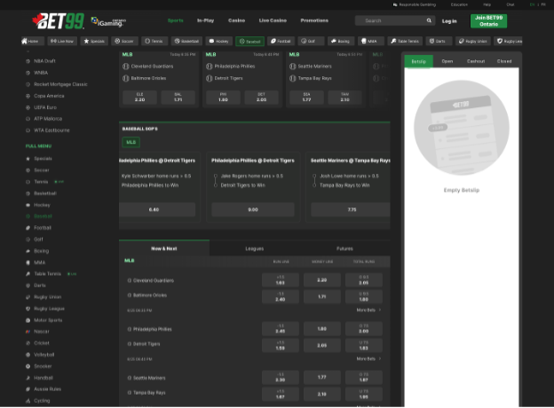Select the MLB filter chip under Baseball SGP's

point(131,142)
